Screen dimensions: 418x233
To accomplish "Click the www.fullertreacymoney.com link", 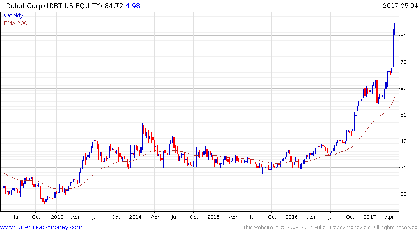I will click(x=41, y=227).
